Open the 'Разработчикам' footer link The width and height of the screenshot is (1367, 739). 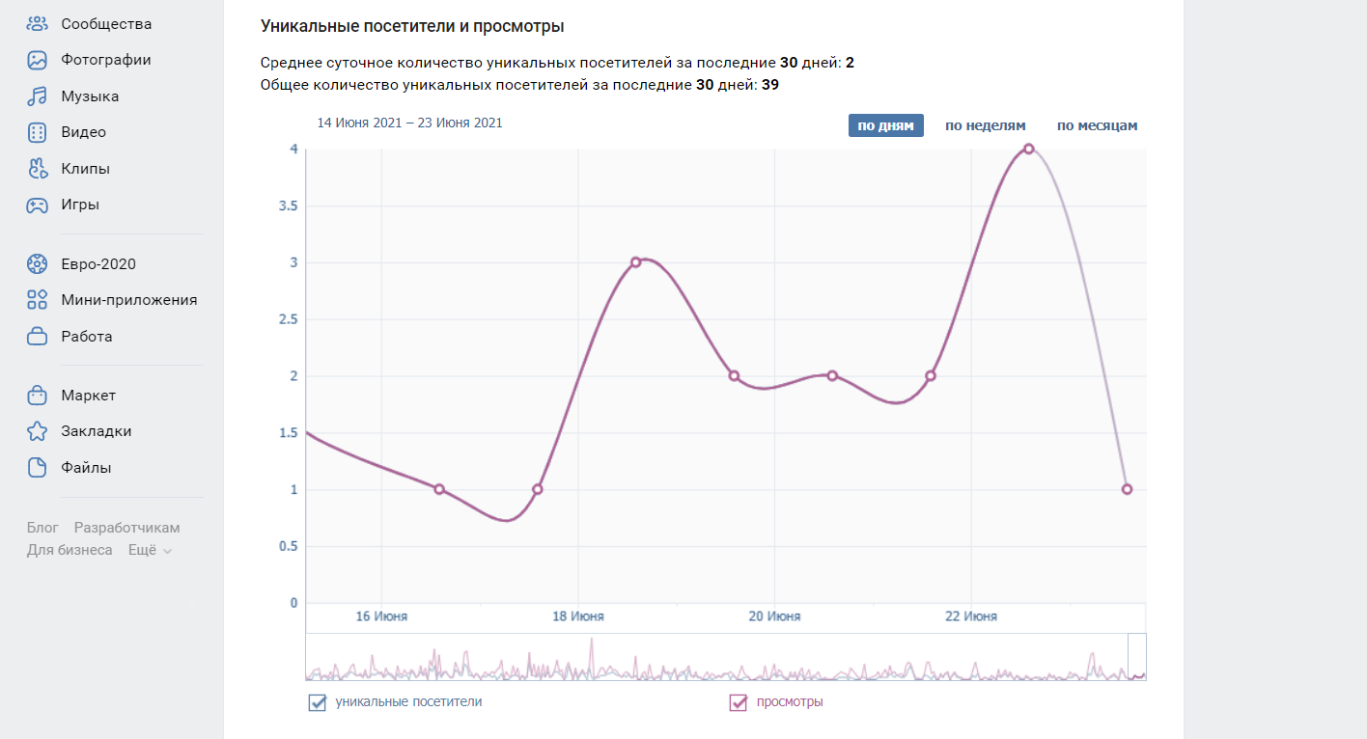pyautogui.click(x=126, y=528)
